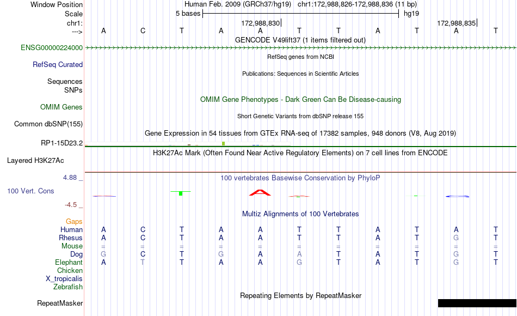Click the GENCODE V49lift37 track title
Viewport: 517px width, 316px height.
(300, 40)
